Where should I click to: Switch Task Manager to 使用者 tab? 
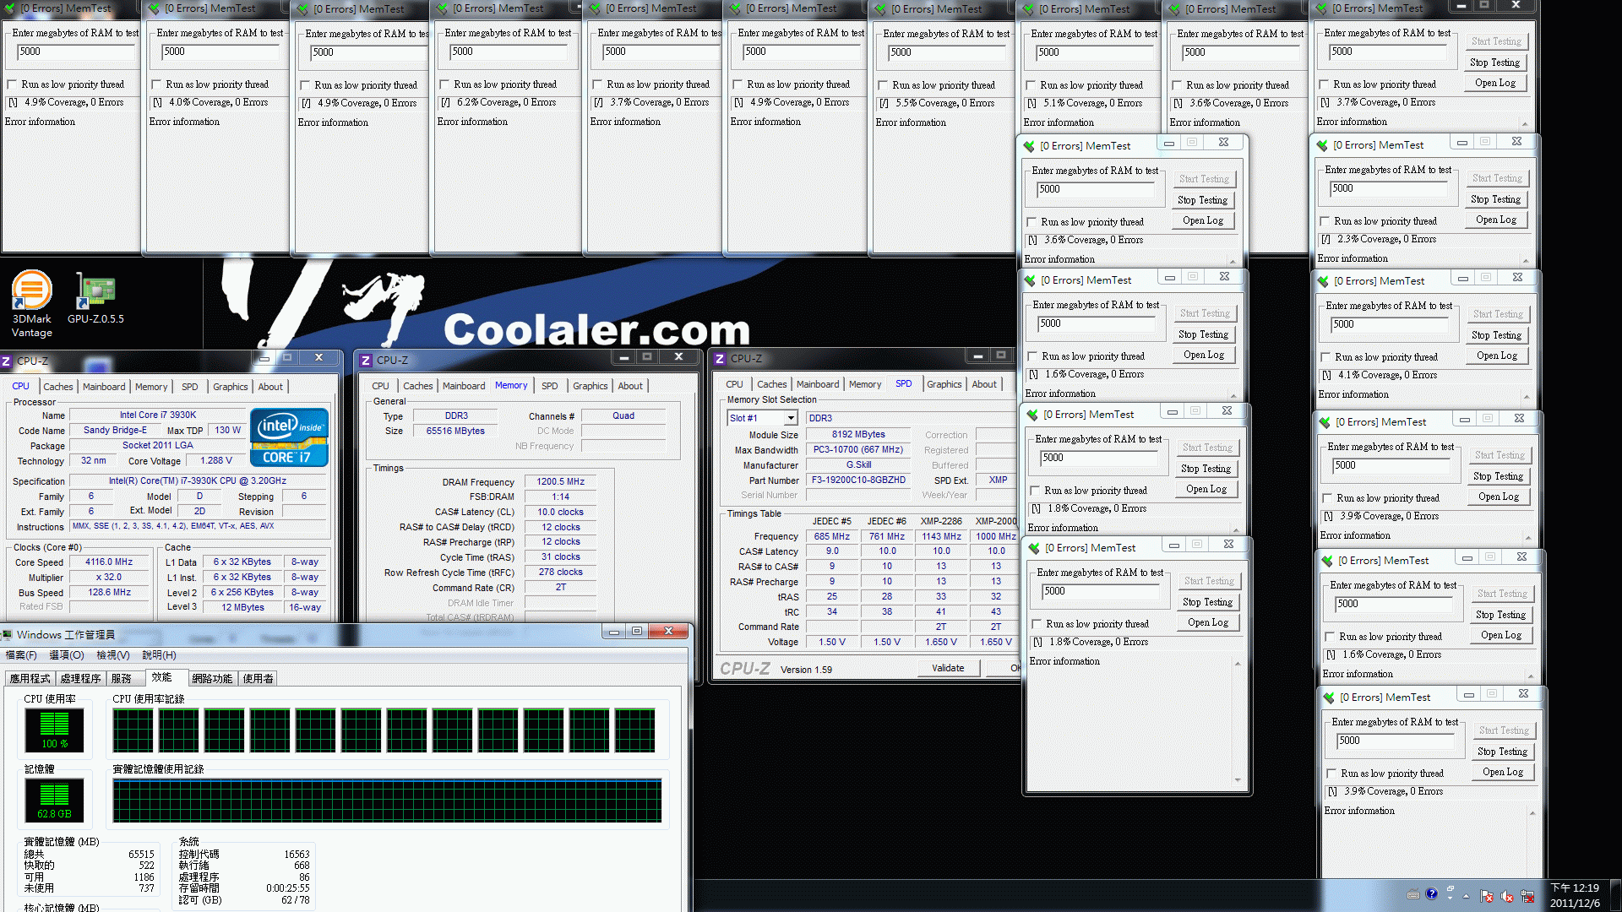(x=258, y=678)
